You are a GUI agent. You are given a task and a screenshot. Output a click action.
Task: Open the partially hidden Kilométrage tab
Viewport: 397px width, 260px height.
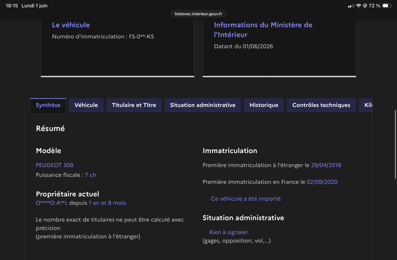pyautogui.click(x=366, y=105)
